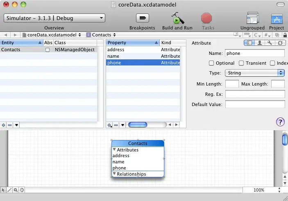The width and height of the screenshot is (288, 201).
Task: Click the Default Value text field
Action: tap(254, 104)
